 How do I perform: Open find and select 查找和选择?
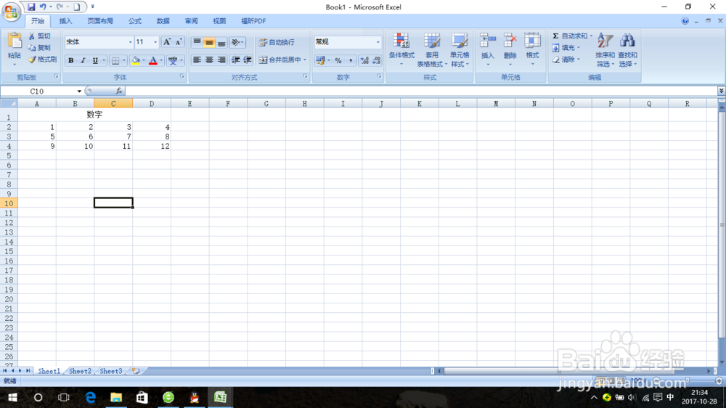627,49
